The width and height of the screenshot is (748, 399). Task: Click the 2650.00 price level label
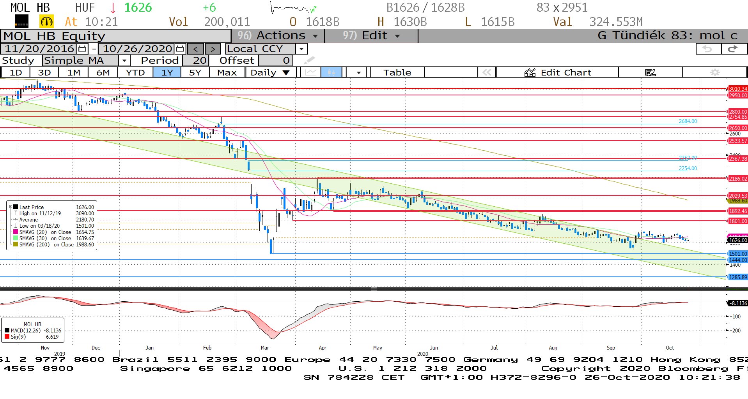pos(738,128)
